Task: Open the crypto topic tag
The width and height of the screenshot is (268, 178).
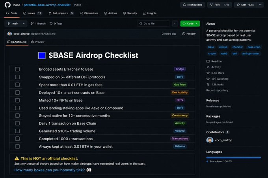Action: [212, 53]
